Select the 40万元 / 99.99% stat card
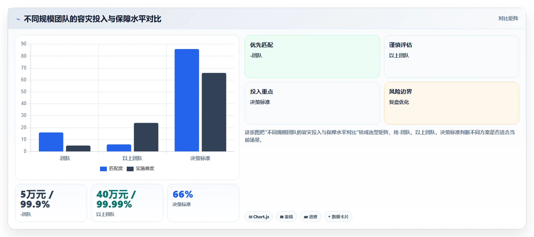534x237 pixels. [127, 203]
